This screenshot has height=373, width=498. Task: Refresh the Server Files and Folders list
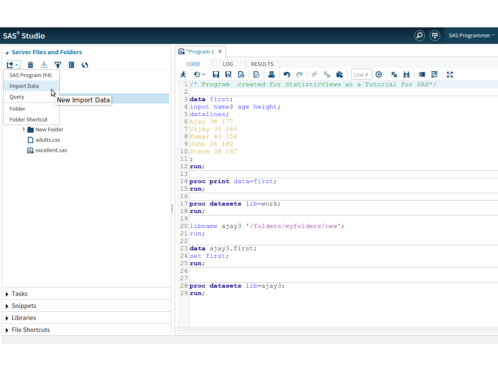tap(85, 65)
